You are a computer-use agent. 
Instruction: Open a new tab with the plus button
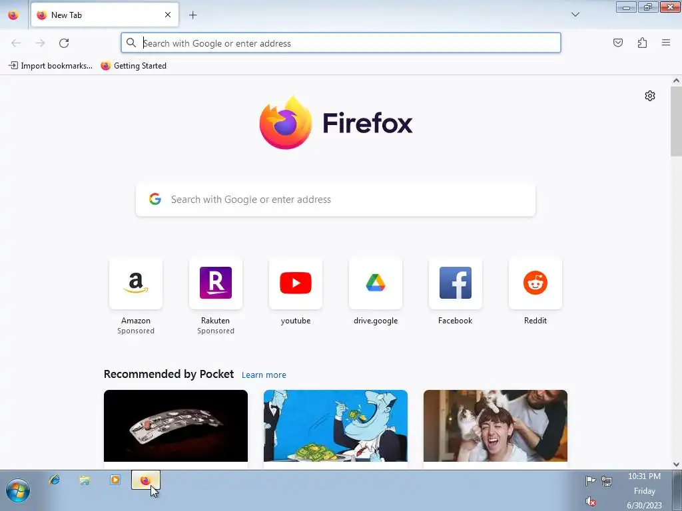[x=192, y=15]
